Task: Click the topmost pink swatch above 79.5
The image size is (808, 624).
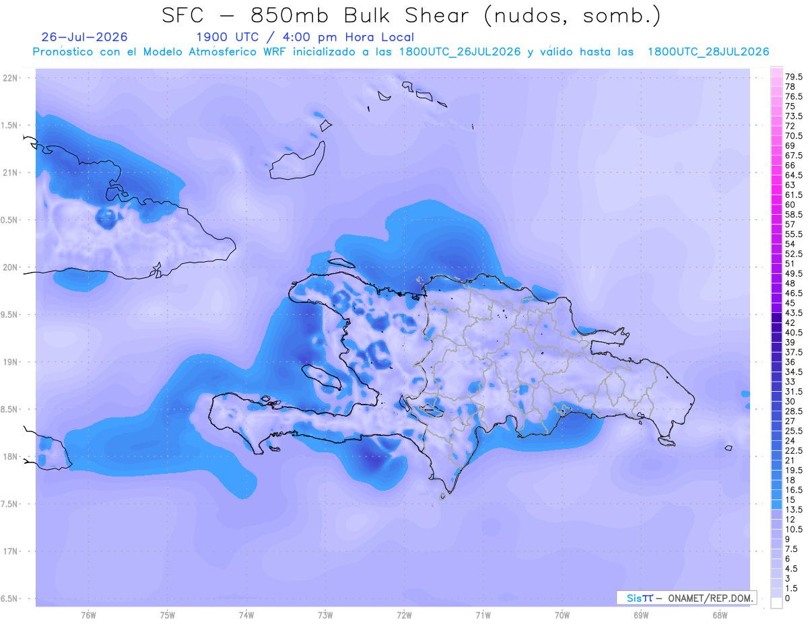Action: (776, 72)
